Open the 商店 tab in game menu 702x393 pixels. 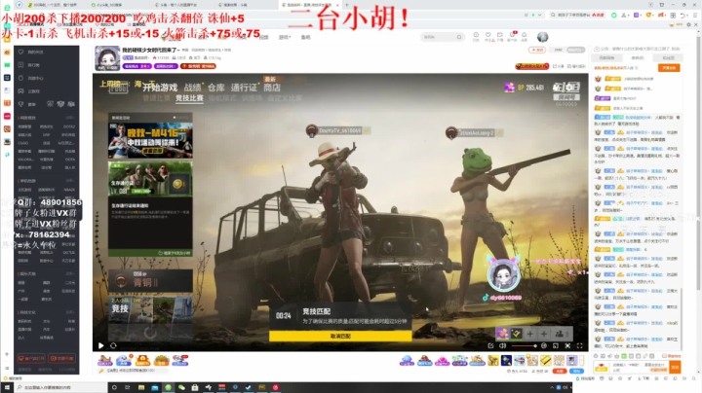pyautogui.click(x=272, y=88)
